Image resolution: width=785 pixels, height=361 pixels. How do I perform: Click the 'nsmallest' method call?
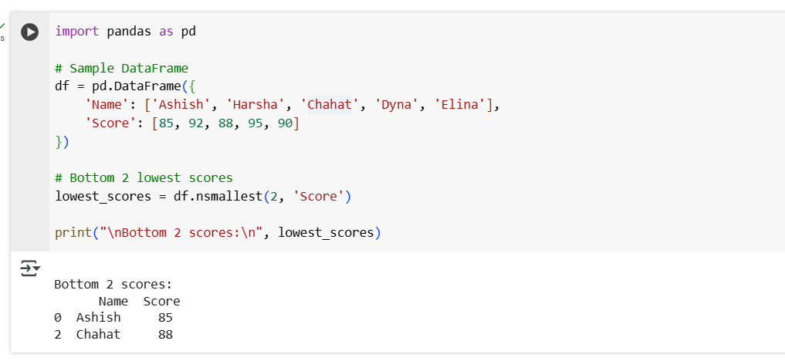tap(227, 196)
